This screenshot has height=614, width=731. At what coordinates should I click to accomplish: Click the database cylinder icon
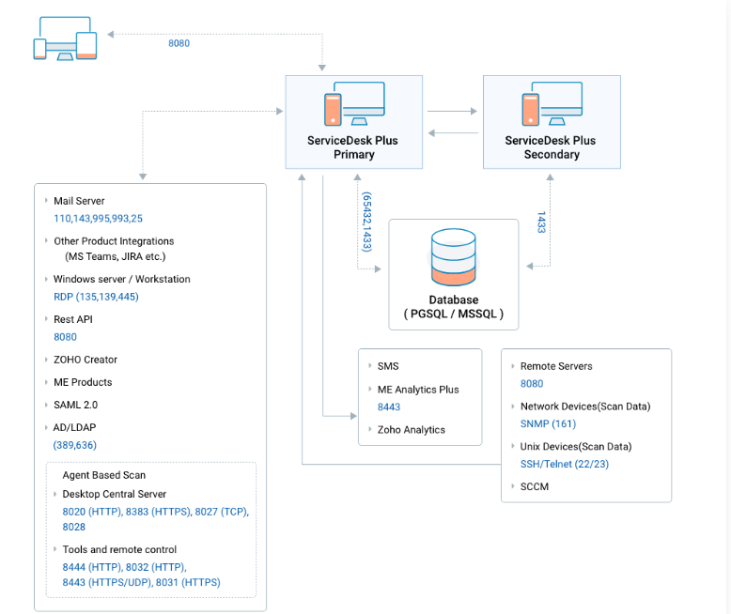pyautogui.click(x=453, y=256)
